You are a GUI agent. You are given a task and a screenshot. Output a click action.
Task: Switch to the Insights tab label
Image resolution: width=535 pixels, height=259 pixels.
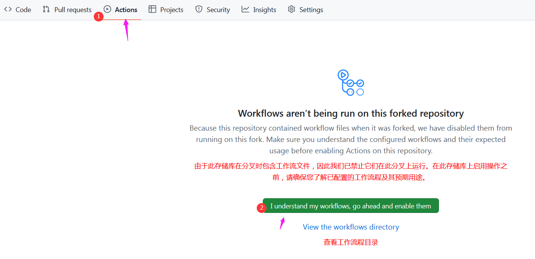[265, 10]
